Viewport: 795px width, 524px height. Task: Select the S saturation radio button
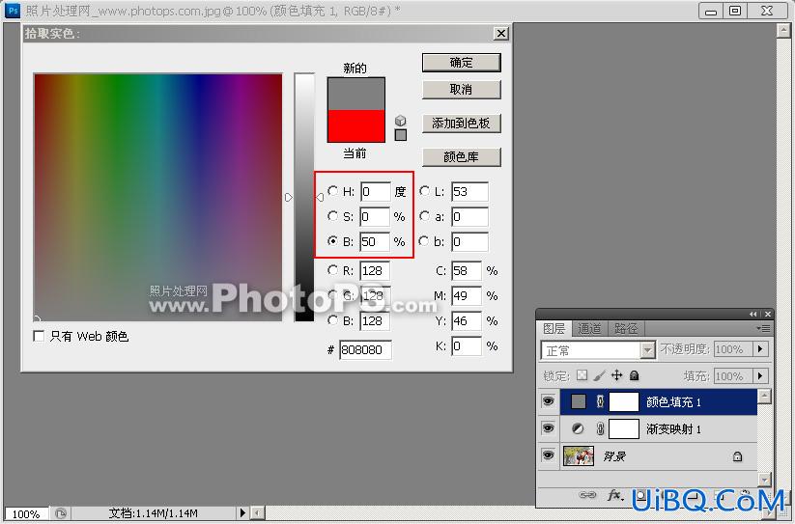coord(332,216)
